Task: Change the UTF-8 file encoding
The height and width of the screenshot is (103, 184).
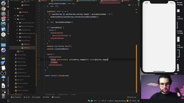Action: pyautogui.click(x=103, y=101)
